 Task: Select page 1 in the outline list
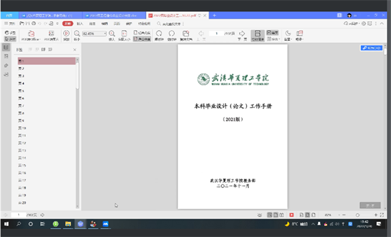[46, 61]
